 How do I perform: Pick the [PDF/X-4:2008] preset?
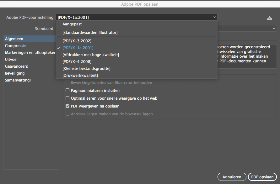(137, 61)
